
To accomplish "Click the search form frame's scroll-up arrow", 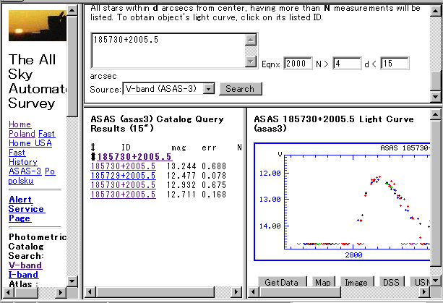I will click(x=435, y=10).
